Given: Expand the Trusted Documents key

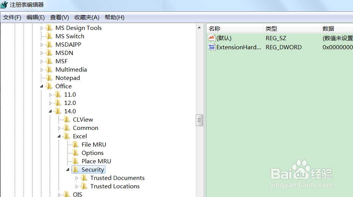Looking at the screenshot, I should 77,178.
